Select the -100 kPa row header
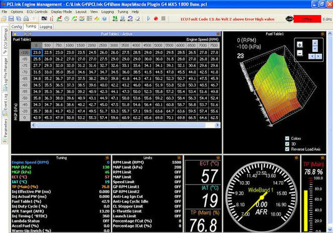This screenshot has width=333, height=233. [x=25, y=52]
